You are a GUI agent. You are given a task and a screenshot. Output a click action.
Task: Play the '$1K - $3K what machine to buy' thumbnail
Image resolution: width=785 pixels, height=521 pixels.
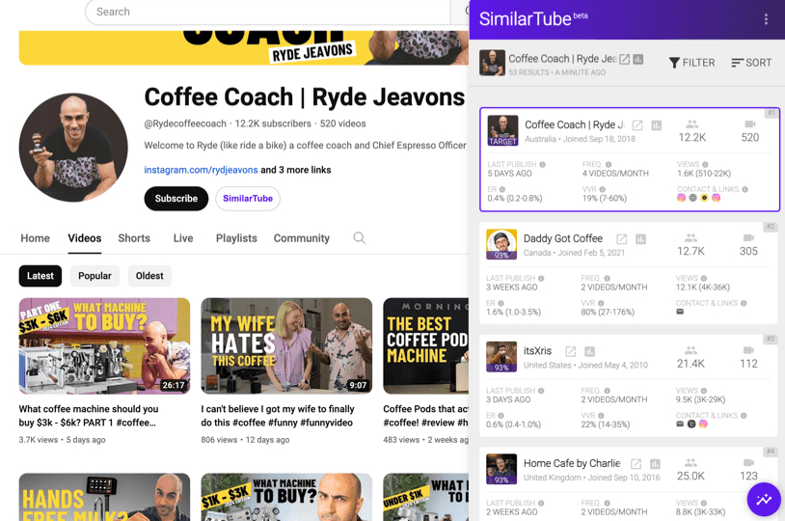click(x=286, y=497)
